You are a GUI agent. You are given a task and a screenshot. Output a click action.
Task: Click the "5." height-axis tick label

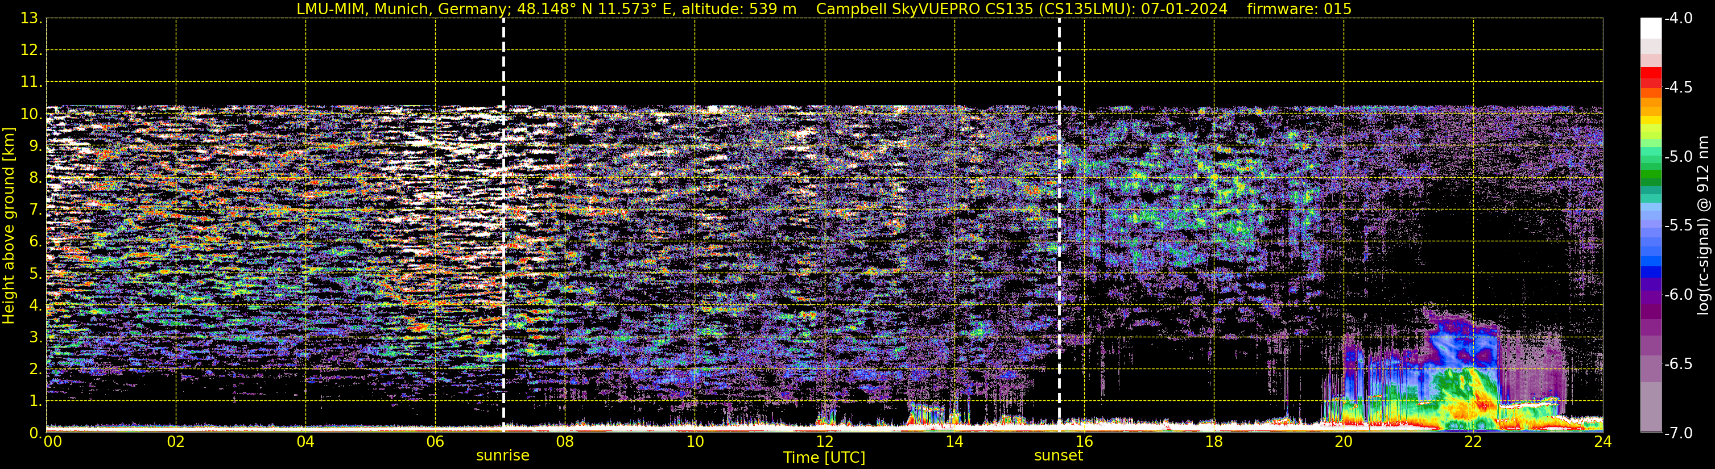pos(36,273)
